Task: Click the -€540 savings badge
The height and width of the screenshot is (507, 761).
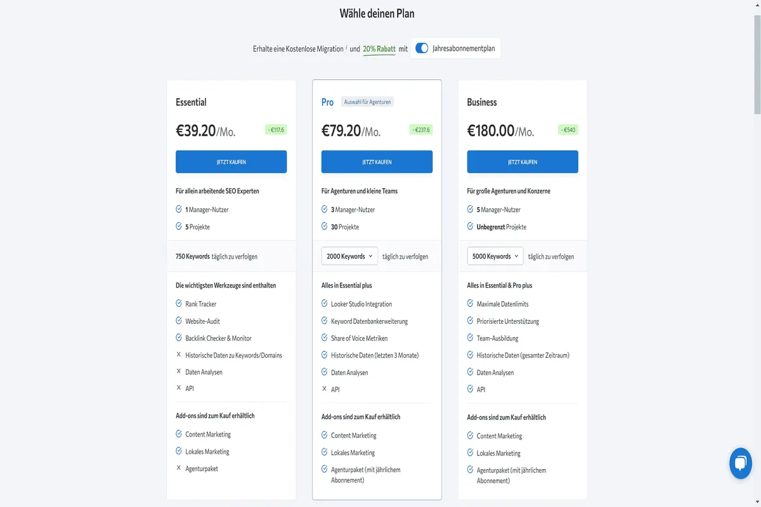Action: tap(568, 130)
